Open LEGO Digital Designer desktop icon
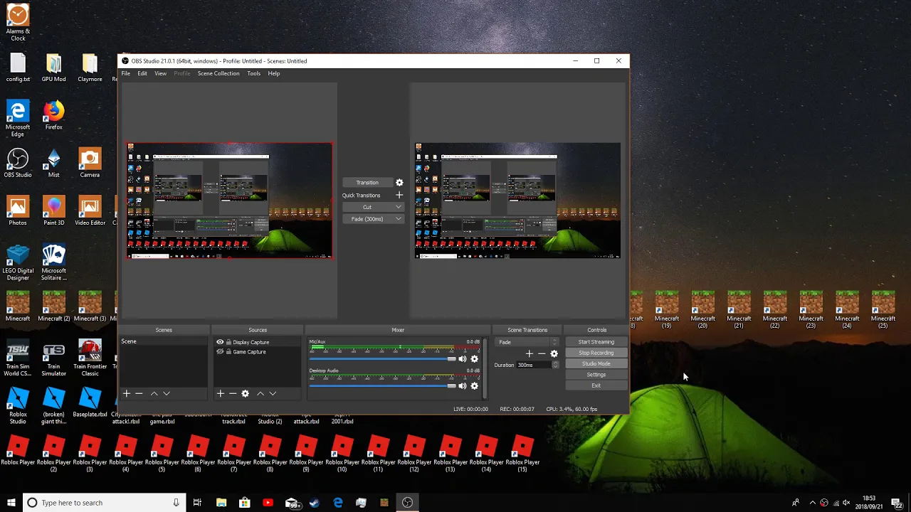The height and width of the screenshot is (512, 911). click(18, 262)
